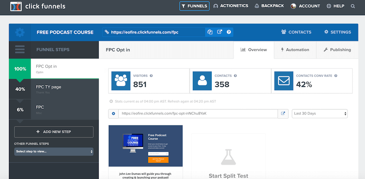365x179 pixels.
Task: Click the info icon next to Visitors
Action: point(151,76)
